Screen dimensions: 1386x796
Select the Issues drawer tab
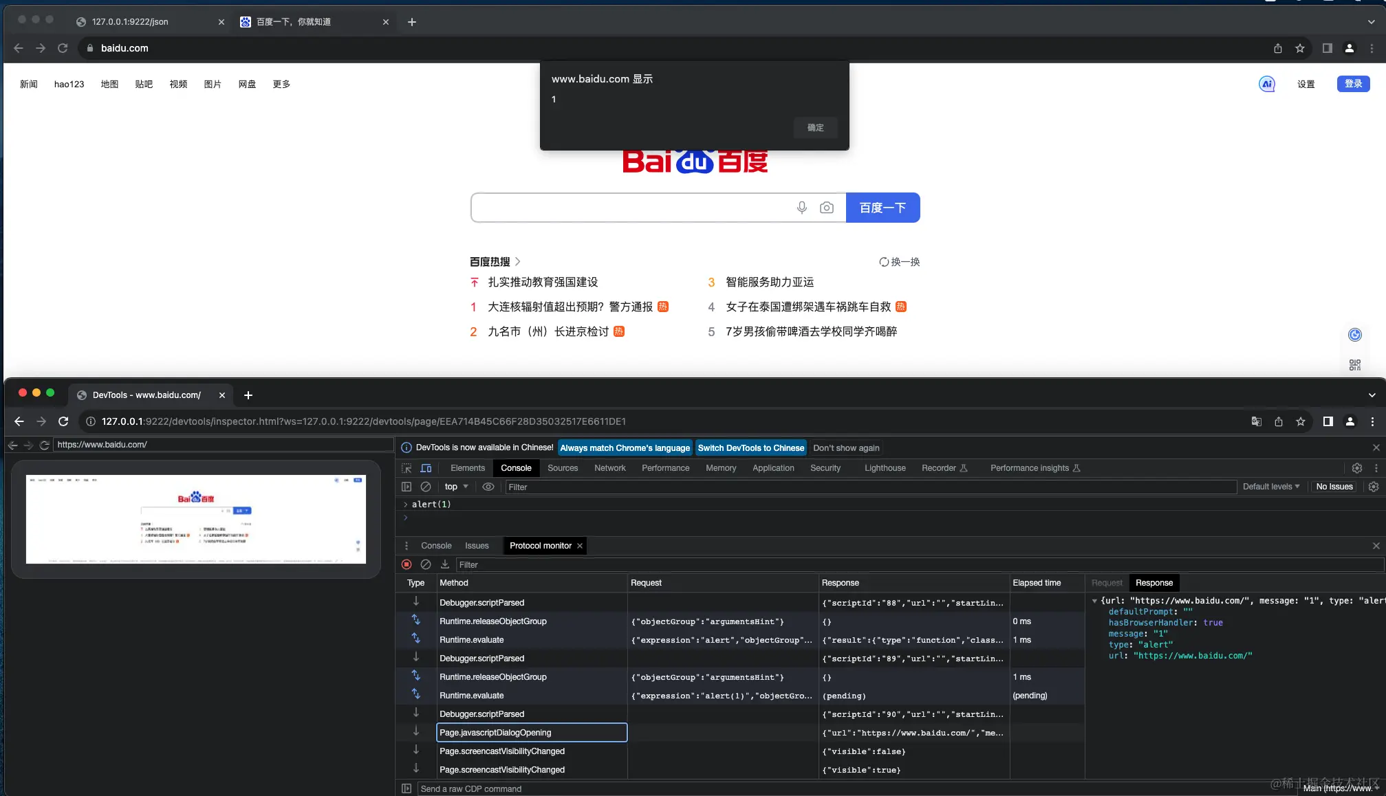pos(477,546)
